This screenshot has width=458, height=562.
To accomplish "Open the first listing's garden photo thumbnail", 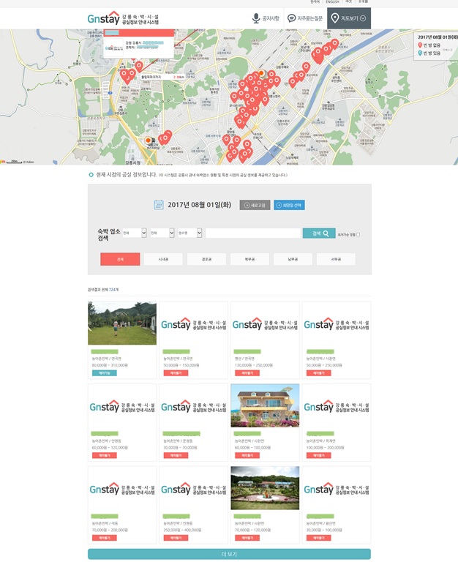I will point(122,323).
